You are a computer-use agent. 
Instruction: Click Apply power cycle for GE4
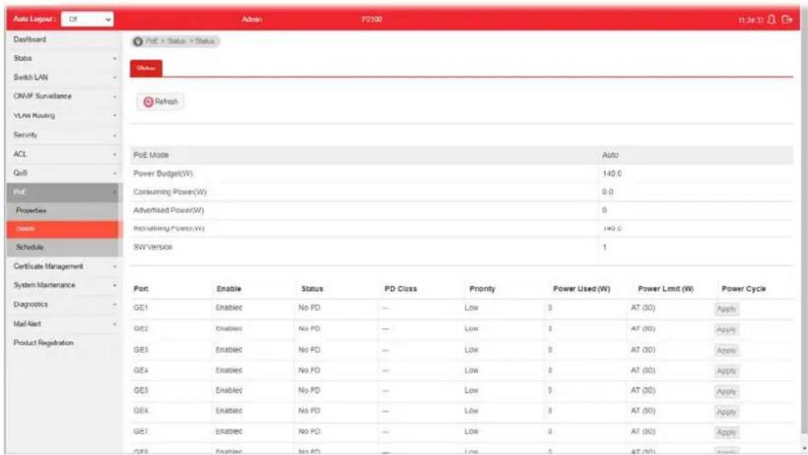click(726, 371)
